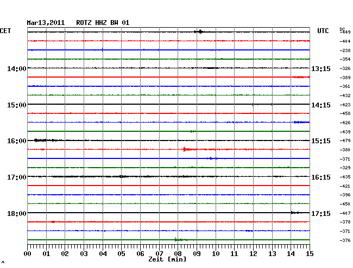Click the 15:00 CET time label
Viewport: 353px width, 268px height.
(17, 105)
